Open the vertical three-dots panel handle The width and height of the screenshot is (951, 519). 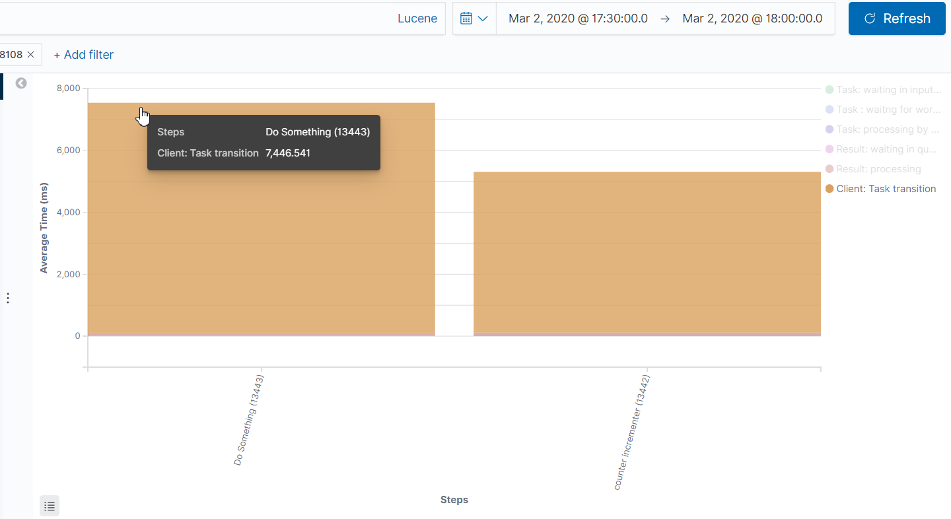(x=8, y=298)
